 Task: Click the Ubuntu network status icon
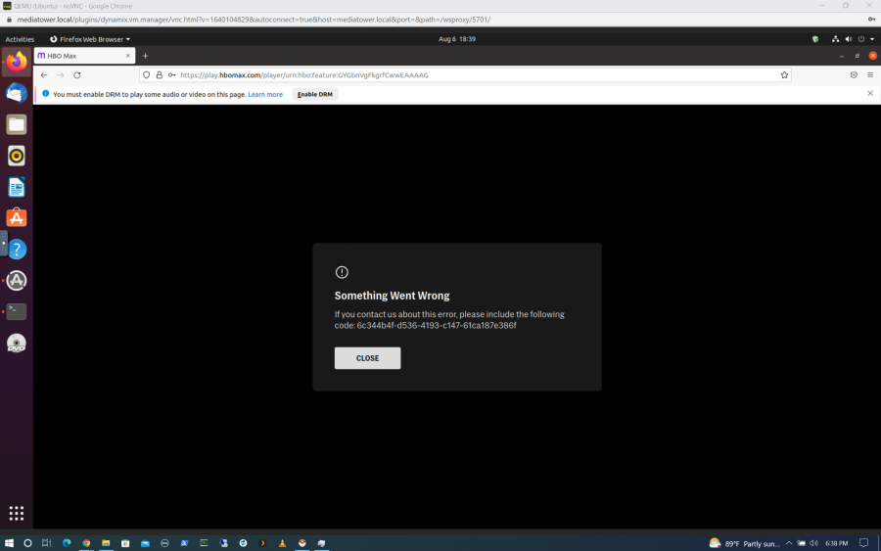pyautogui.click(x=836, y=39)
